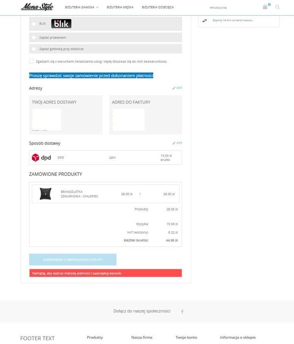Viewport: 294px width, 344px height.
Task: Click the BLIK payment logo
Action: (x=61, y=23)
